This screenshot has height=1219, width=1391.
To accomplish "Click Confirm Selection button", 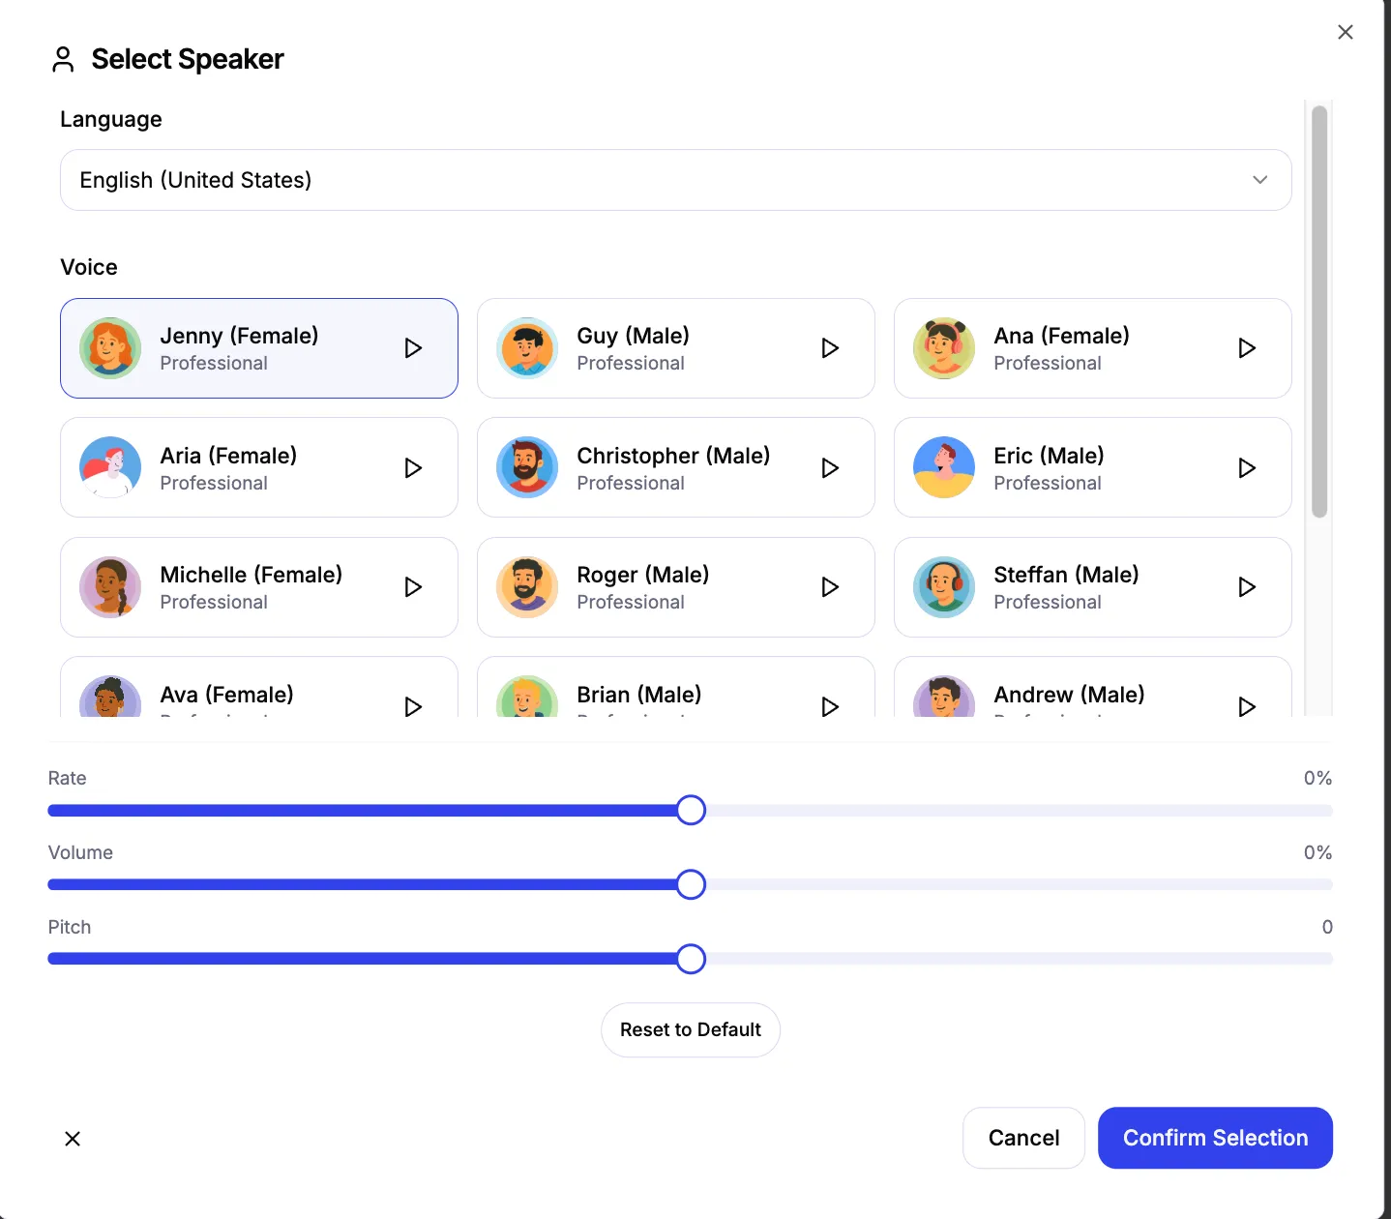I will point(1215,1138).
